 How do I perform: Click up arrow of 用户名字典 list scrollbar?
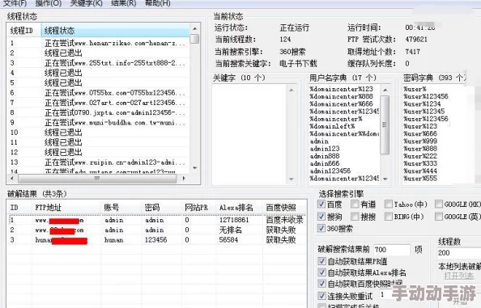click(x=385, y=90)
